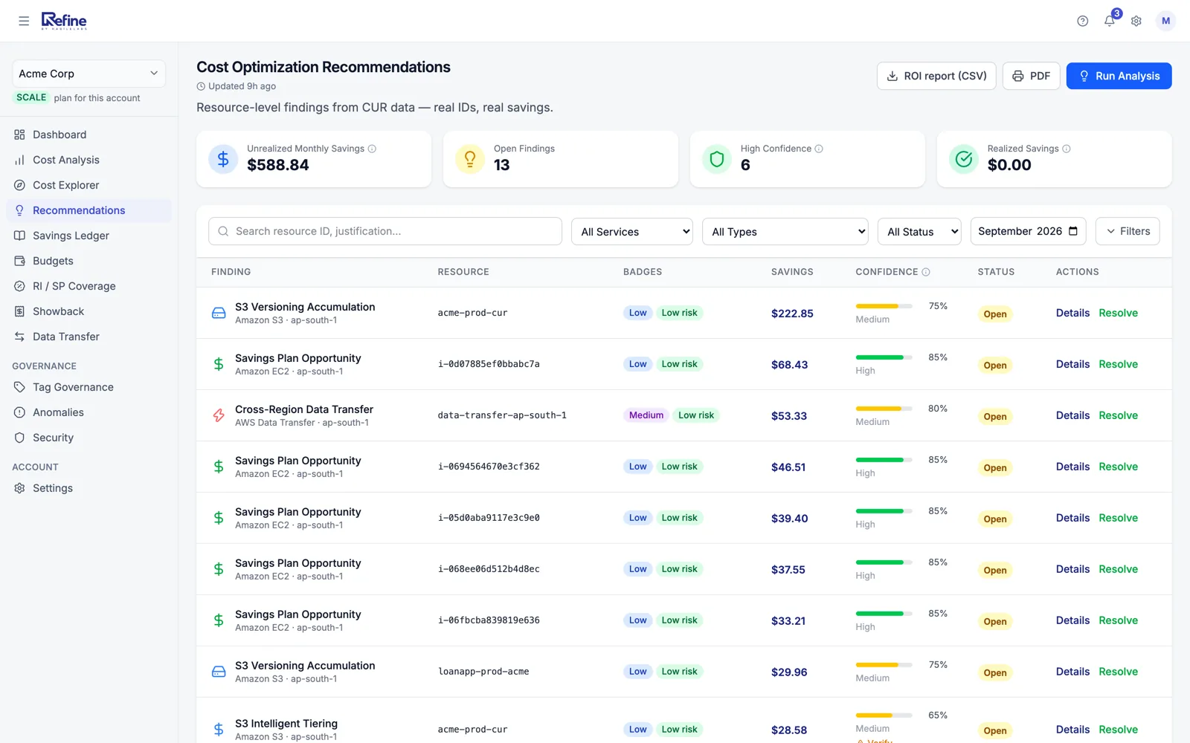Click the Confidence column info icon
1190x743 pixels.
pyautogui.click(x=926, y=272)
